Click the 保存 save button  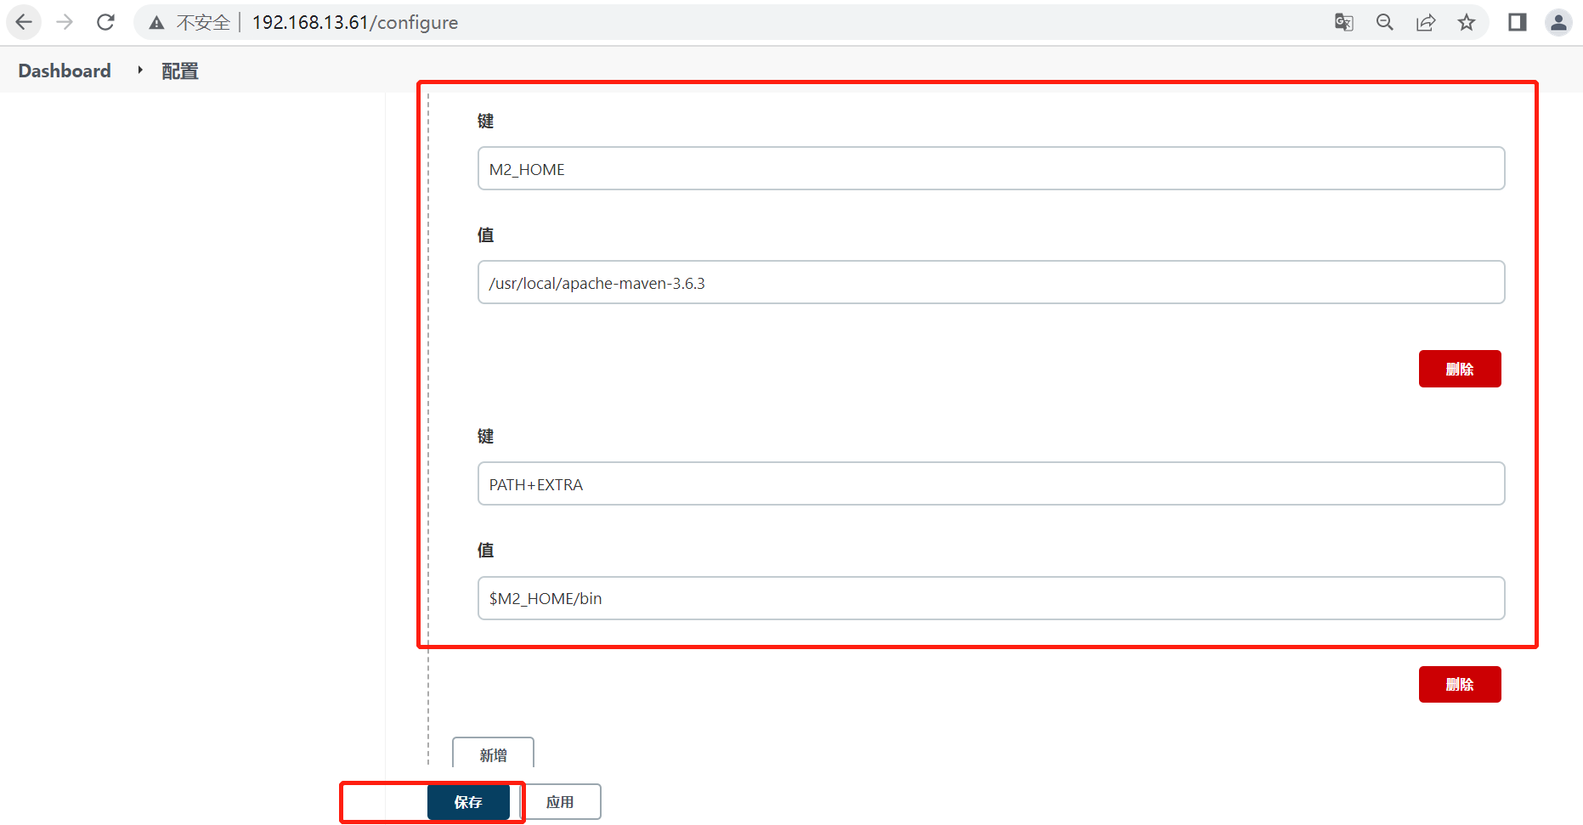click(468, 802)
